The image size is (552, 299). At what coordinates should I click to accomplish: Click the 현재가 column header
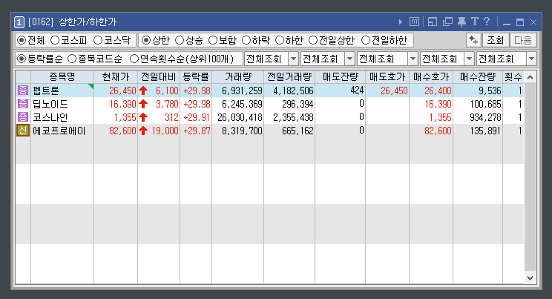116,76
